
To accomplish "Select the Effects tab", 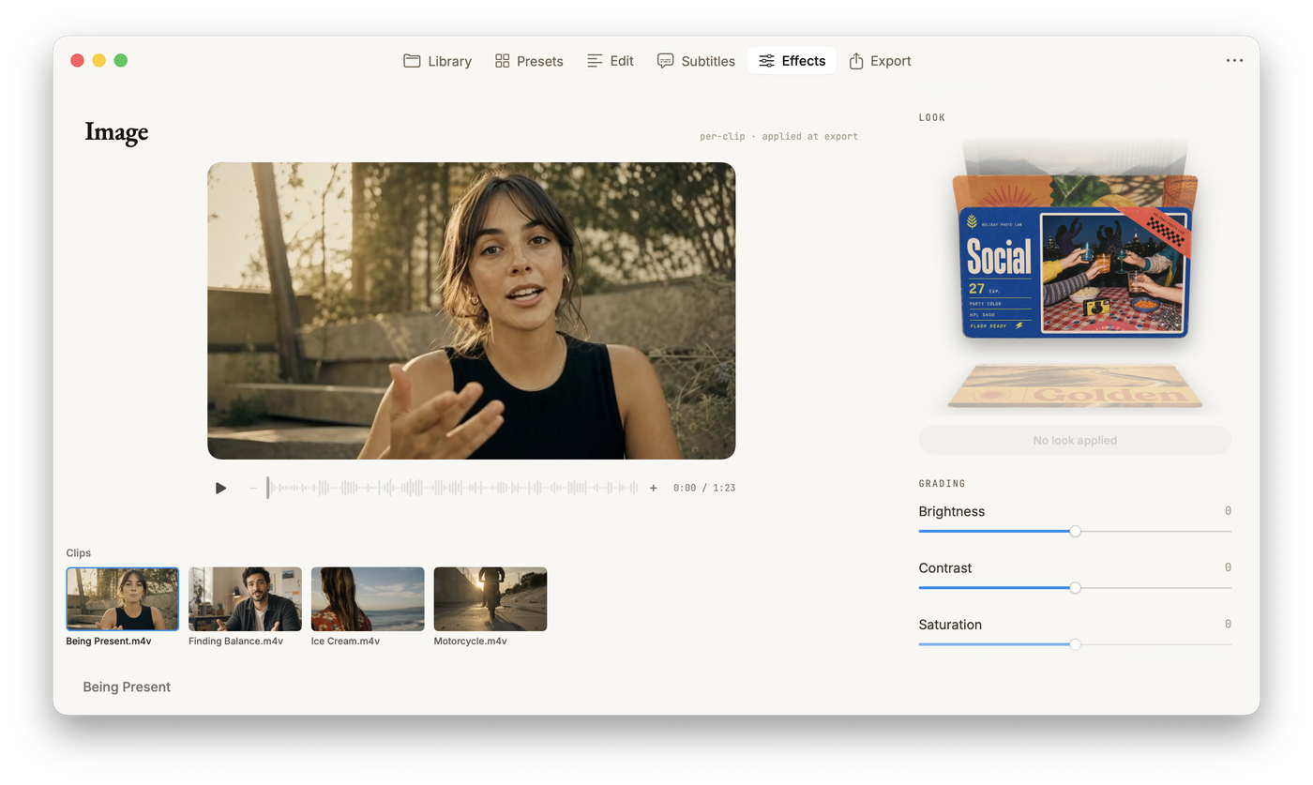I will (x=792, y=61).
